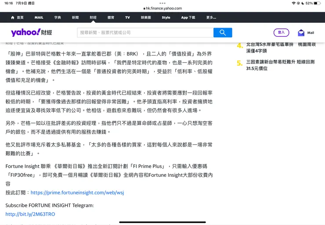Click the 登入 sign-in button
The height and width of the screenshot is (225, 325).
281,32
